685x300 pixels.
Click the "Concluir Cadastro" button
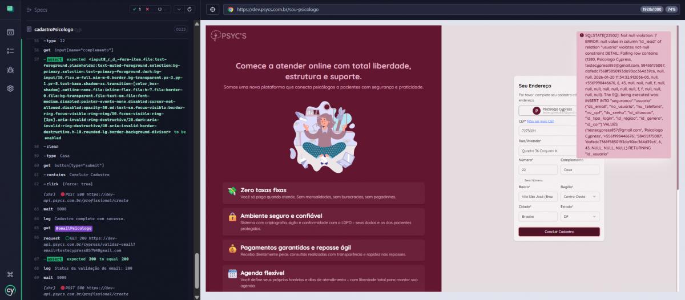[x=559, y=232]
